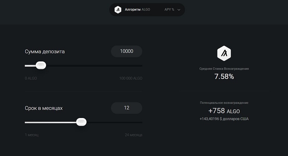Click the APY % label

pos(169,10)
